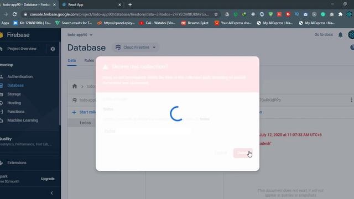Open the Search results for T... bookmark
This screenshot has width=354, height=199.
74,23
